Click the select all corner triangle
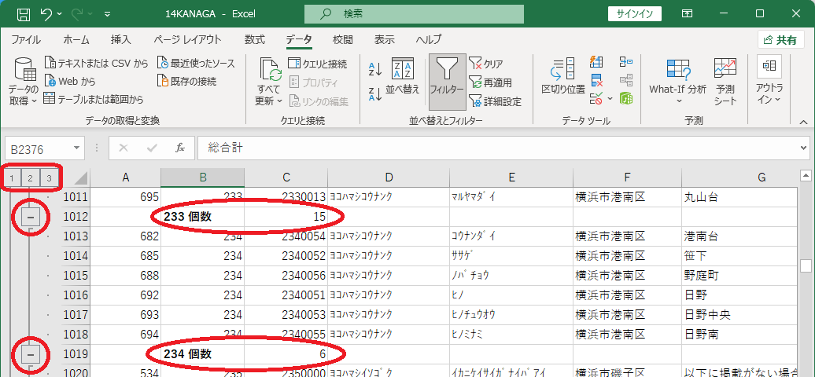The height and width of the screenshot is (377, 815). [x=79, y=178]
